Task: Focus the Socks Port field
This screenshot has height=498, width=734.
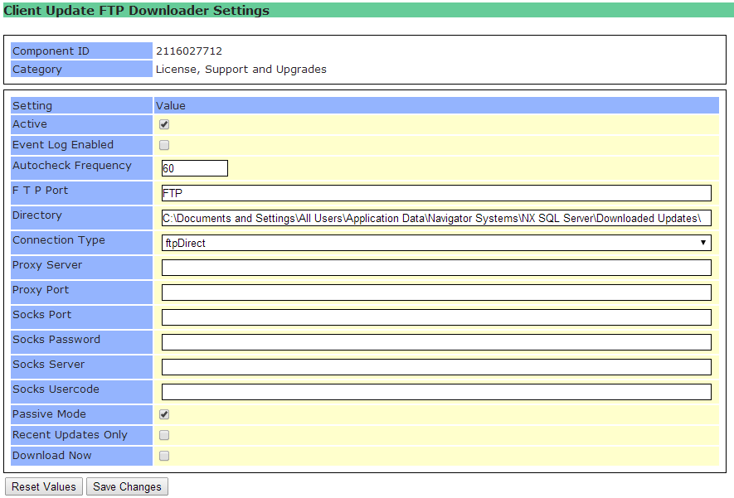Action: click(x=435, y=317)
